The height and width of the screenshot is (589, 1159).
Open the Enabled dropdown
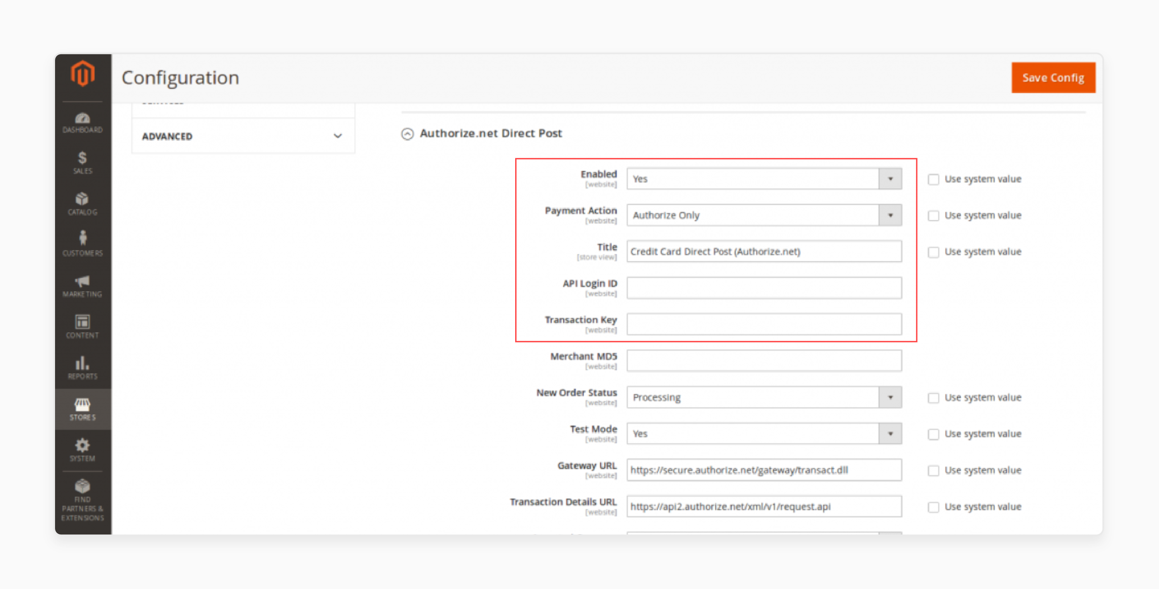click(764, 179)
